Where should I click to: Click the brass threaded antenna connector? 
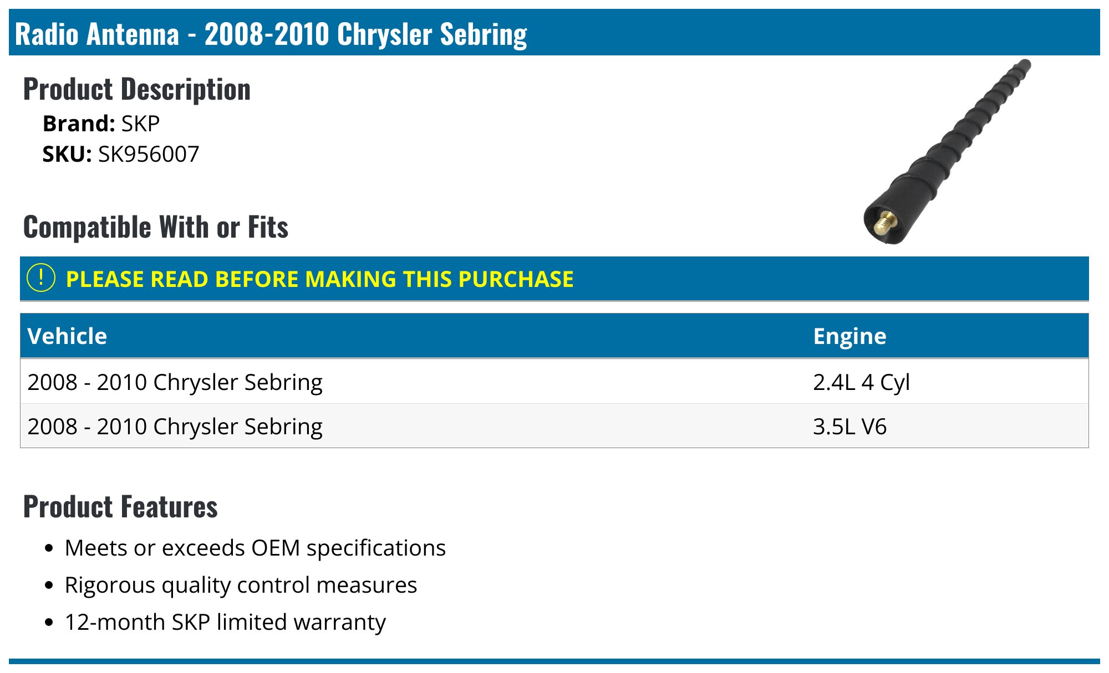point(886,223)
